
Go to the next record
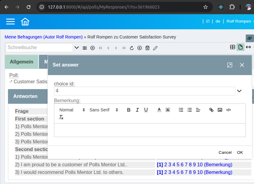click(116, 48)
